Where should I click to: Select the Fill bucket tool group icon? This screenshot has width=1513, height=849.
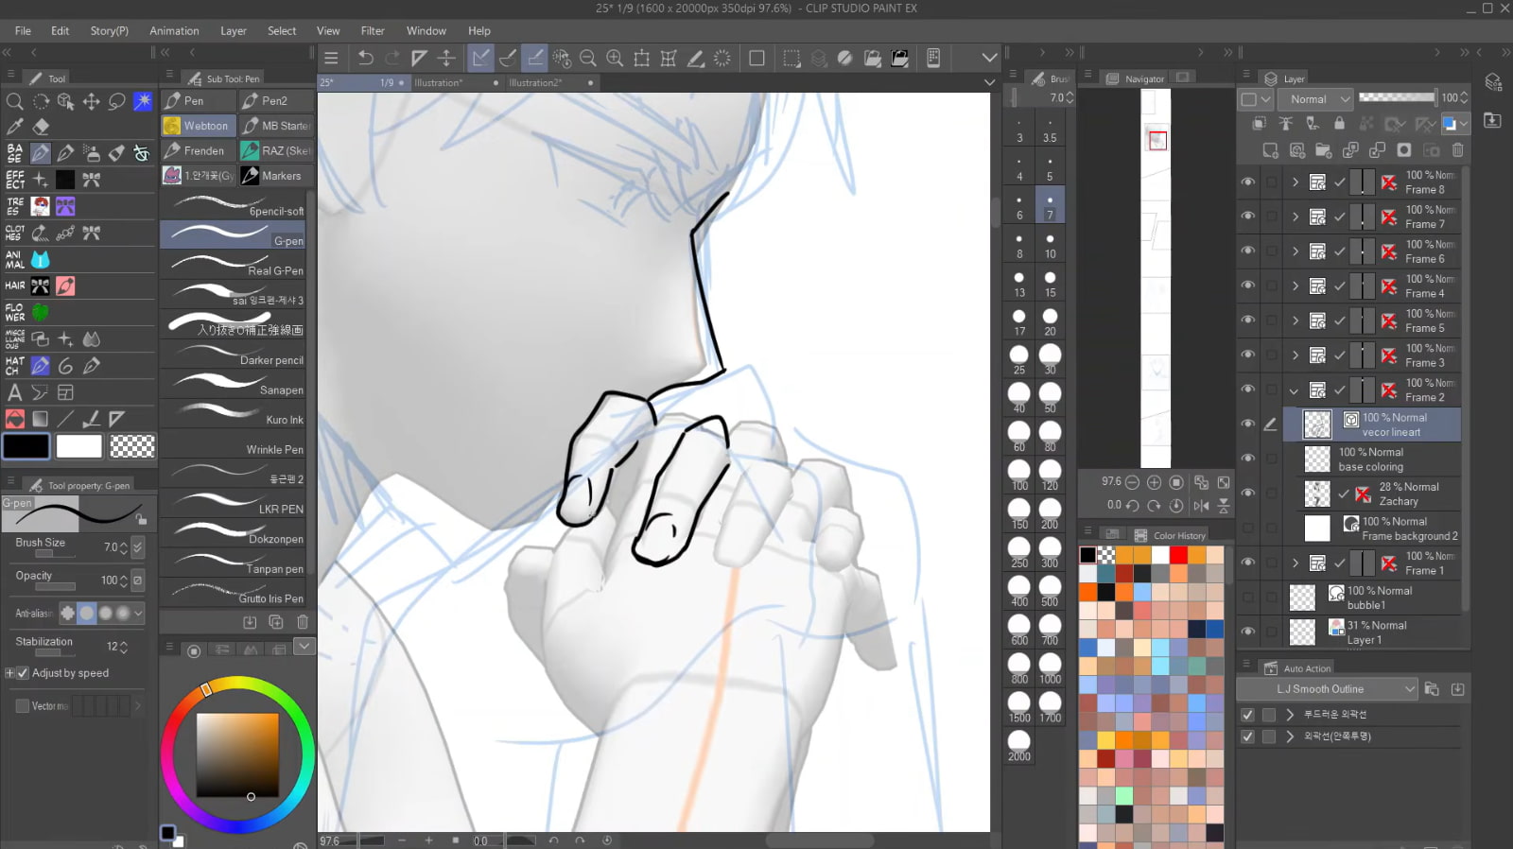point(14,419)
